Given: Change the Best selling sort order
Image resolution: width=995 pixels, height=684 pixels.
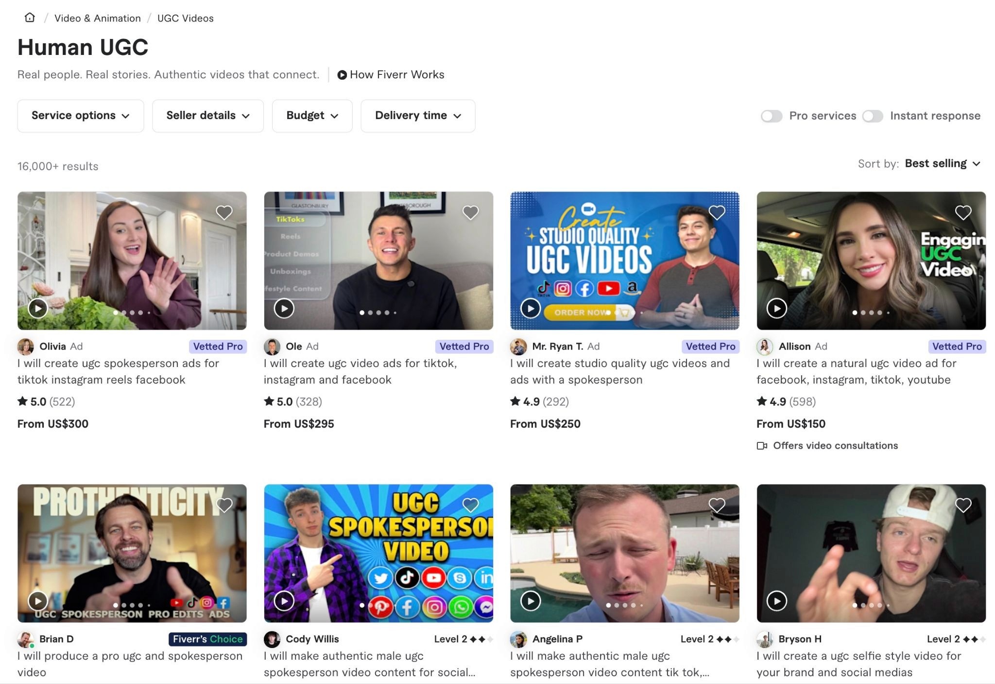Looking at the screenshot, I should (x=943, y=164).
